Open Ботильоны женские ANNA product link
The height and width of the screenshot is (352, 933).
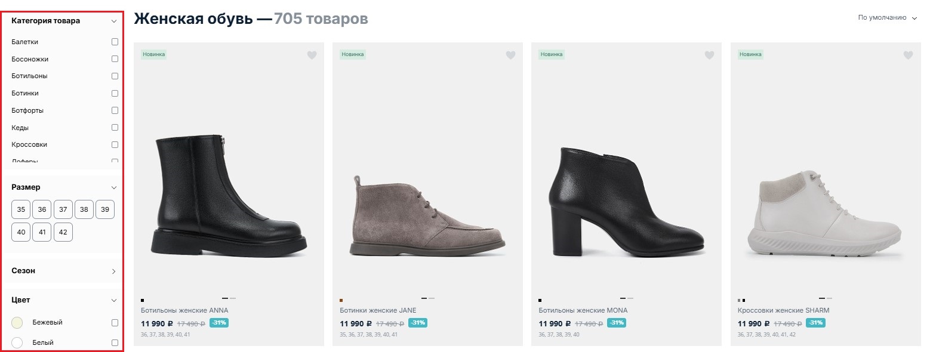coord(184,310)
